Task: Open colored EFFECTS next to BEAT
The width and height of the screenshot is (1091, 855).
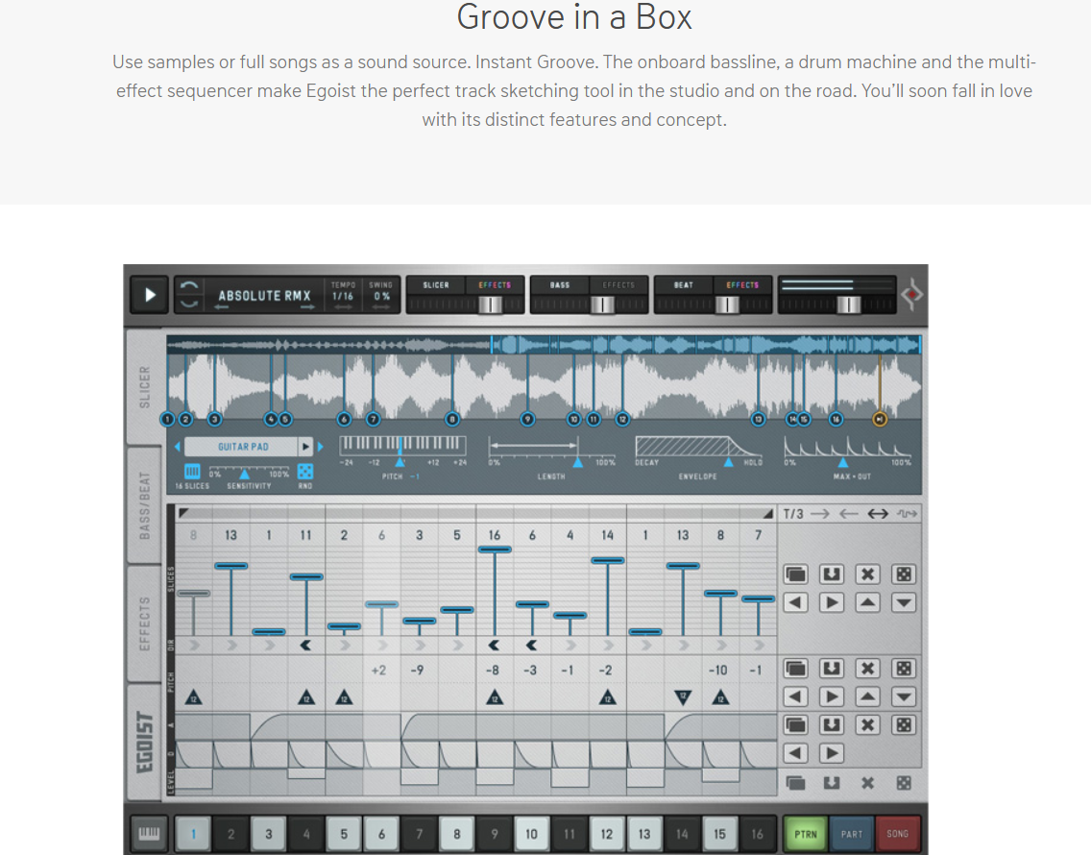Action: pos(742,284)
